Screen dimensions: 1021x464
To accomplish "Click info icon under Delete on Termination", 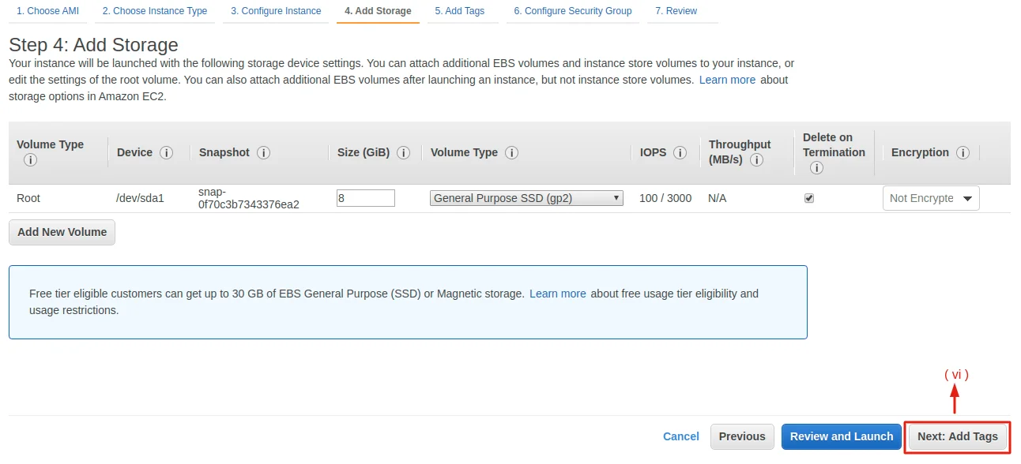I will pyautogui.click(x=816, y=167).
